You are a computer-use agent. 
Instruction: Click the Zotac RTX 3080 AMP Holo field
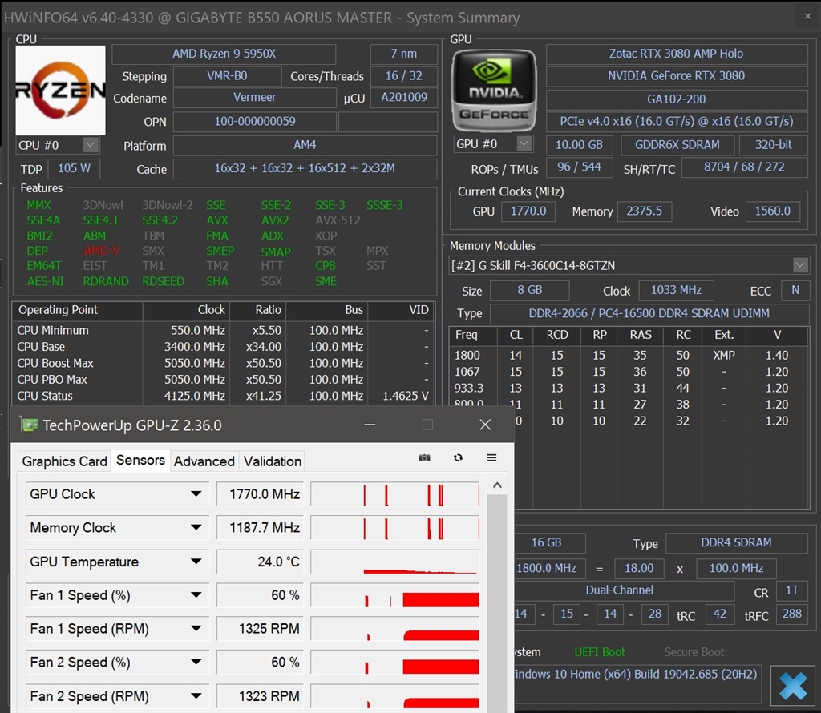(x=677, y=54)
